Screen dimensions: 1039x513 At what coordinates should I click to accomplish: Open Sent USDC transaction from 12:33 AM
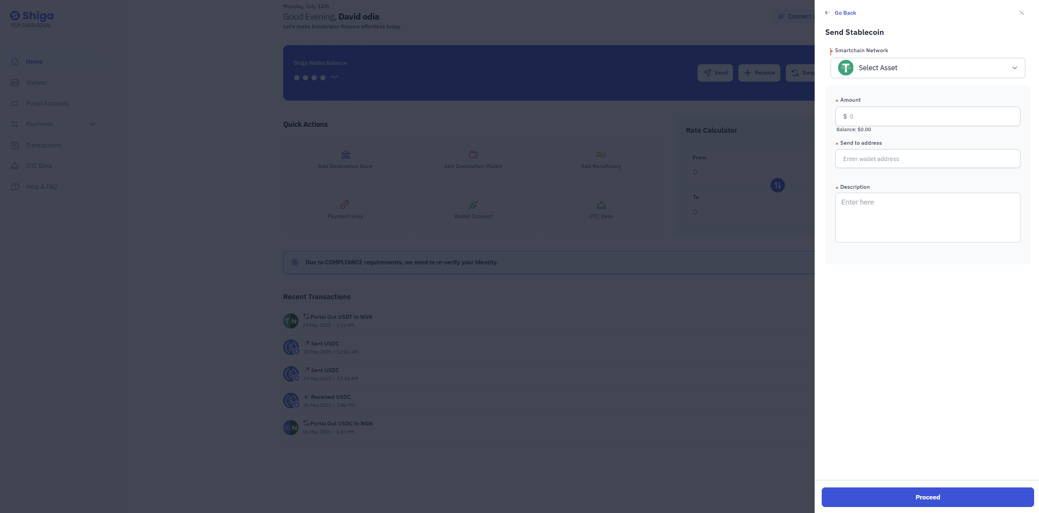549,374
